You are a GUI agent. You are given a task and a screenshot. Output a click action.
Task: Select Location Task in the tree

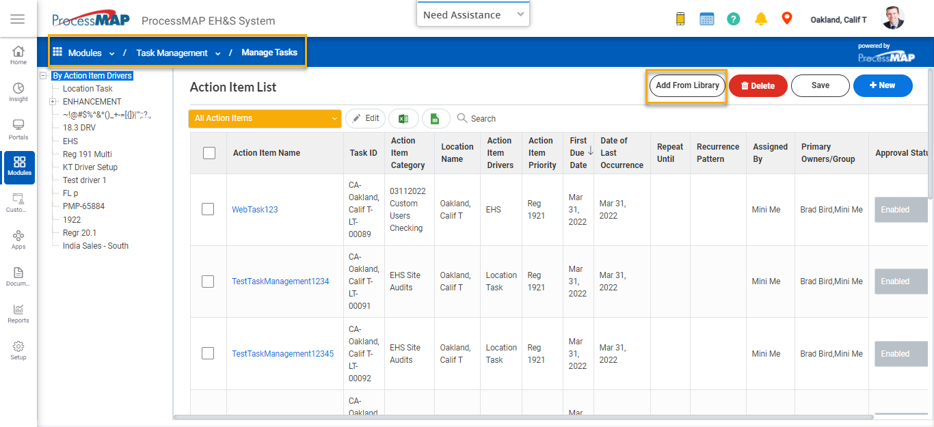point(88,89)
